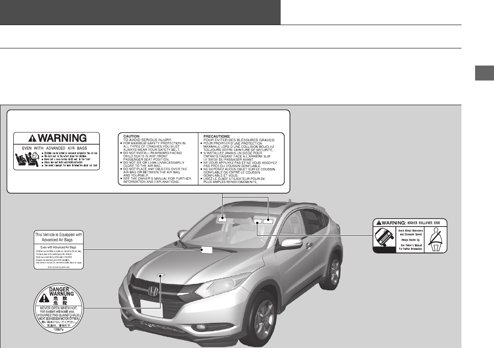Click the tilting vehicle rollover pictogram
The image size is (494, 348).
pyautogui.click(x=384, y=237)
